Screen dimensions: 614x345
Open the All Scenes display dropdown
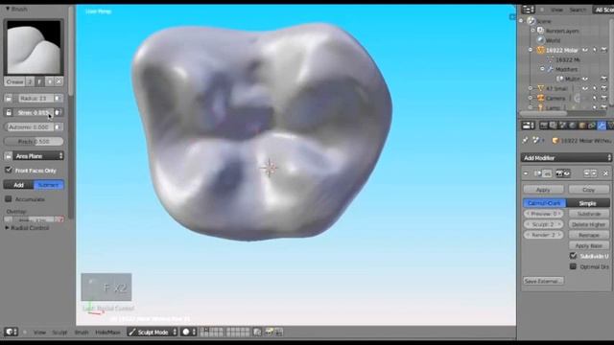coord(603,10)
